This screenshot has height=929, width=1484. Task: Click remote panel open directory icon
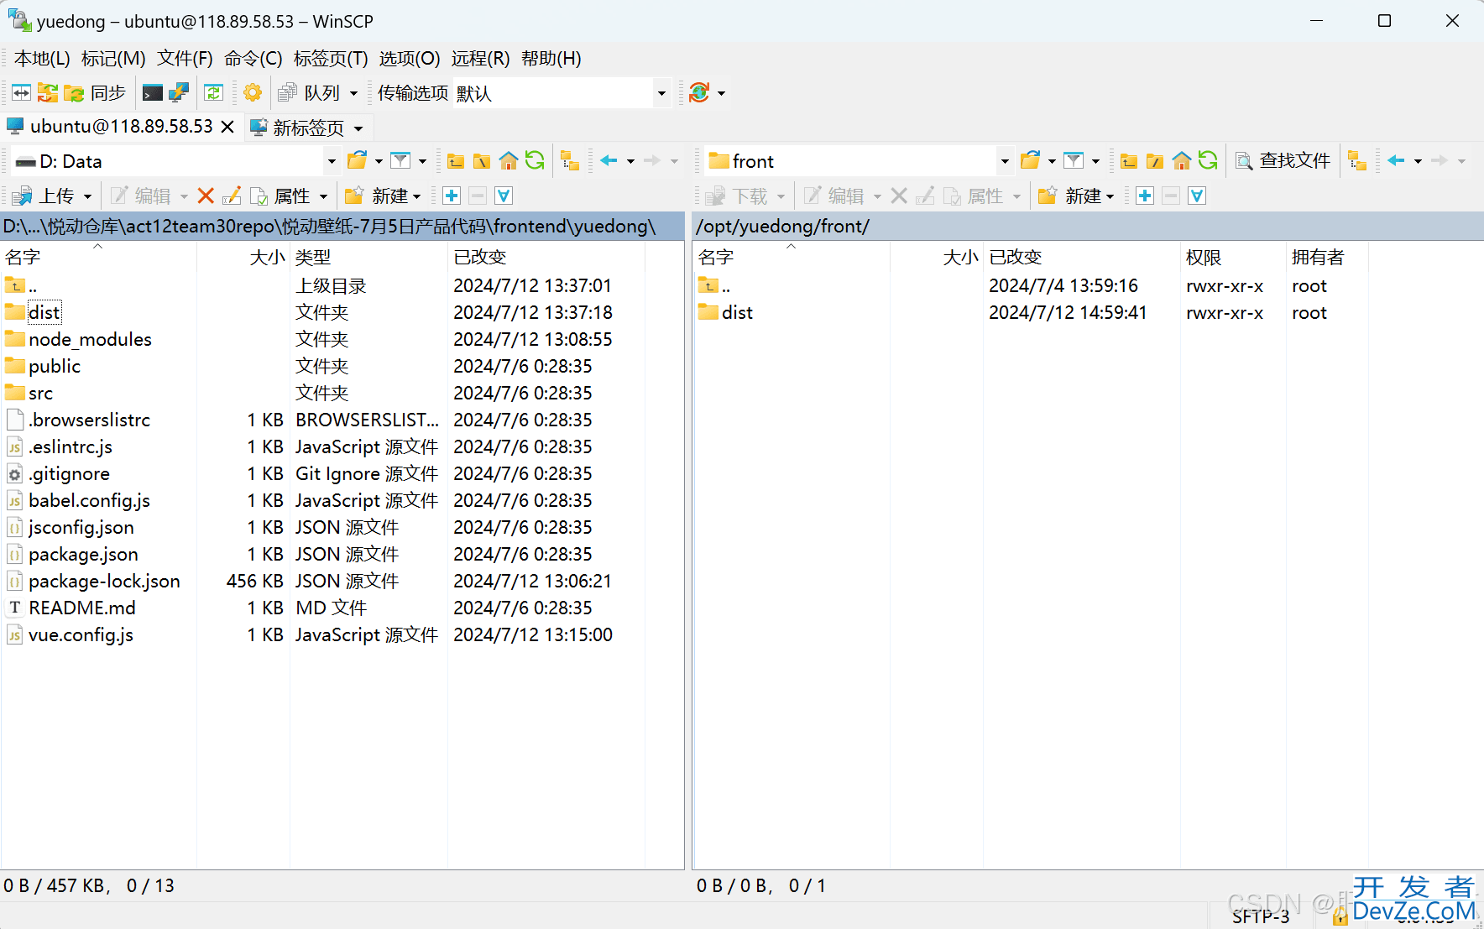pyautogui.click(x=1031, y=160)
